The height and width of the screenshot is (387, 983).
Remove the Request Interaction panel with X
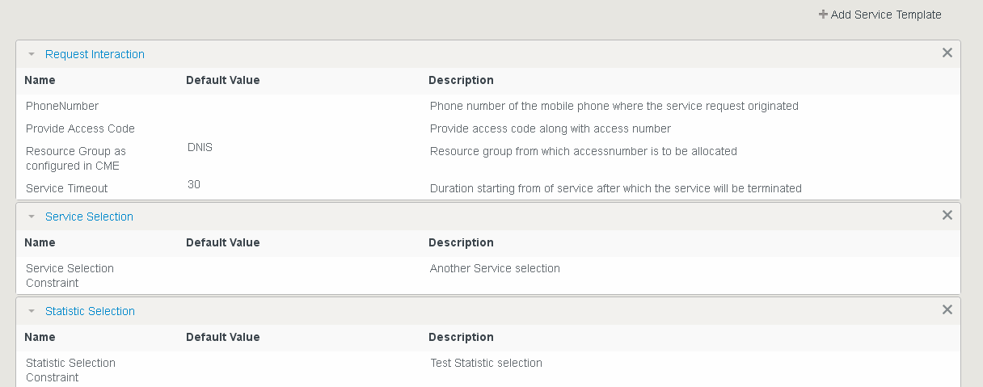947,53
